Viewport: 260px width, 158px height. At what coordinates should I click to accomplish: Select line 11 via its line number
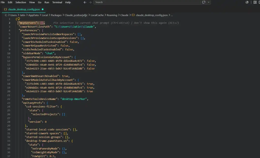(9, 57)
